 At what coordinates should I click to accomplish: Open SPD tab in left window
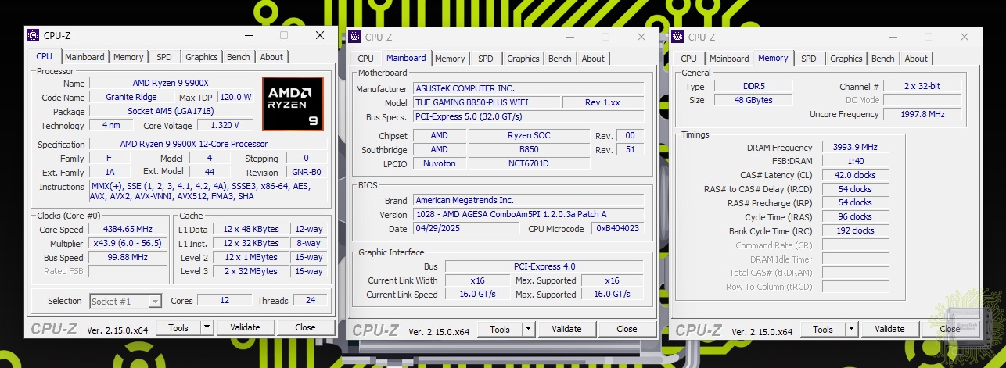coord(164,57)
